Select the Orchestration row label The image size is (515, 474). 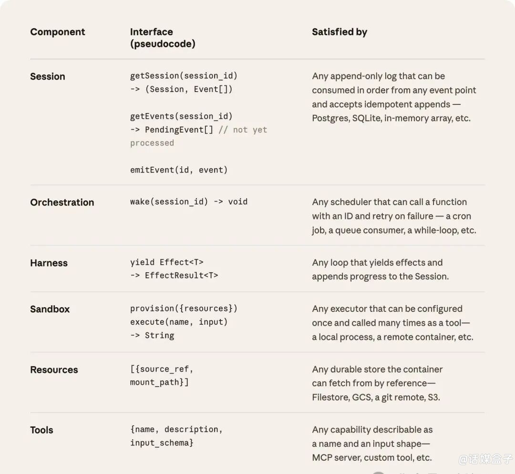tap(62, 202)
